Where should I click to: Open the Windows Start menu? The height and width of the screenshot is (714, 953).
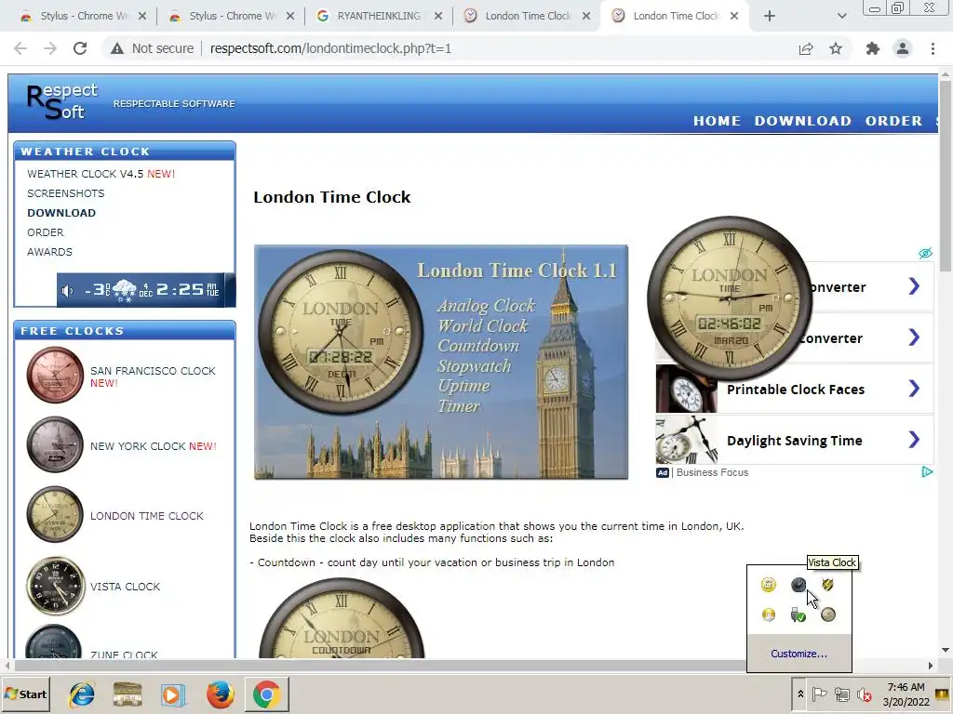[26, 694]
